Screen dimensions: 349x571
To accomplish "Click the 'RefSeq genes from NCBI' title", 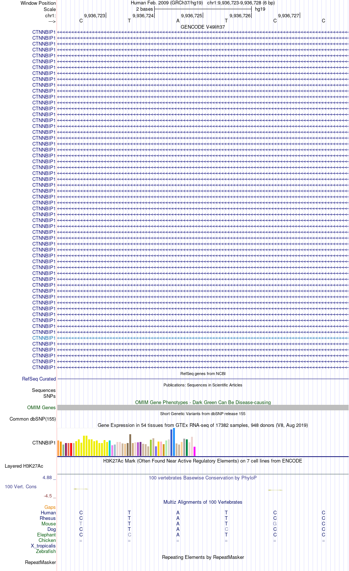I will point(203,374).
